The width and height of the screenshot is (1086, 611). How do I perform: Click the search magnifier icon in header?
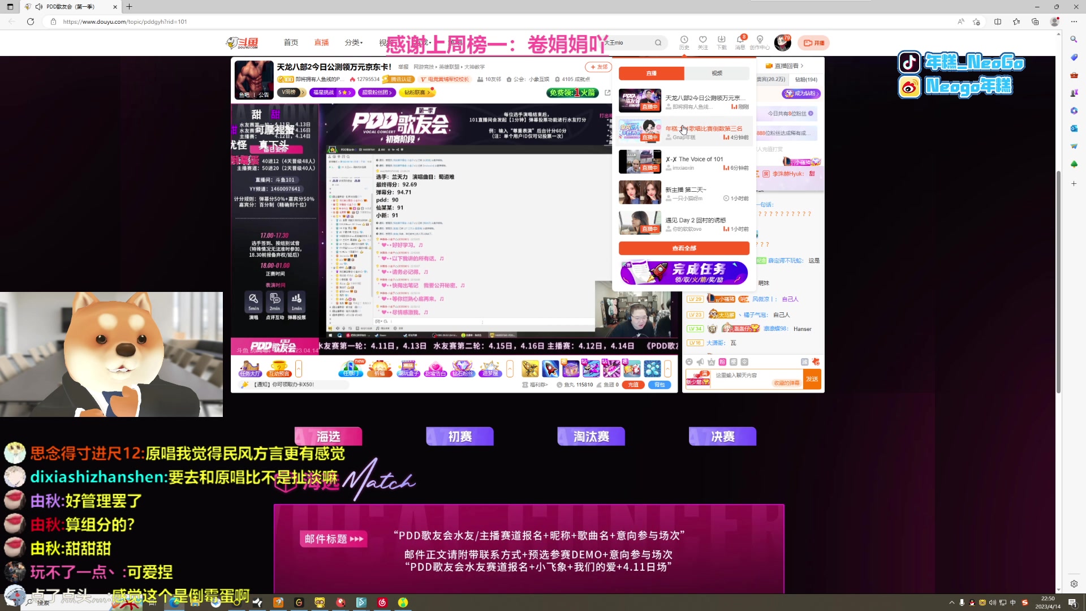tap(658, 43)
